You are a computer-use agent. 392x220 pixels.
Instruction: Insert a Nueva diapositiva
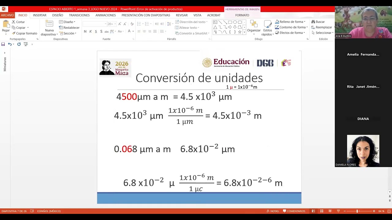click(x=49, y=28)
